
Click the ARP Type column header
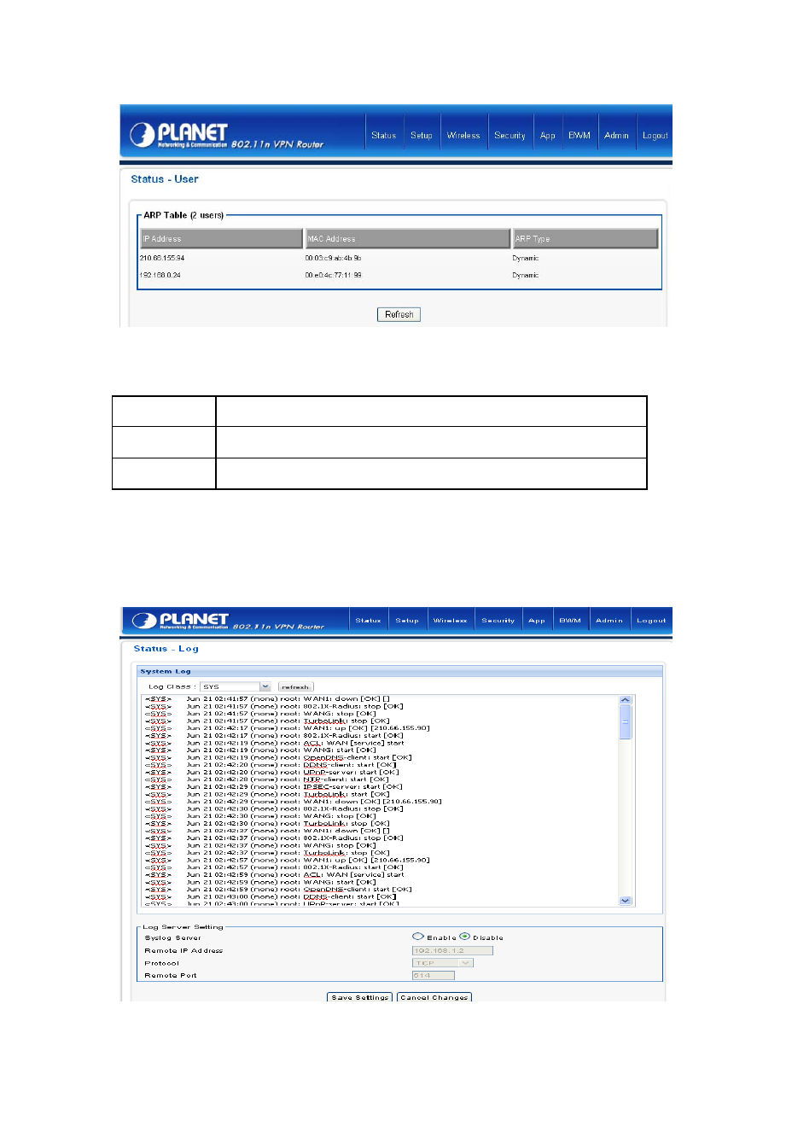[x=585, y=238]
